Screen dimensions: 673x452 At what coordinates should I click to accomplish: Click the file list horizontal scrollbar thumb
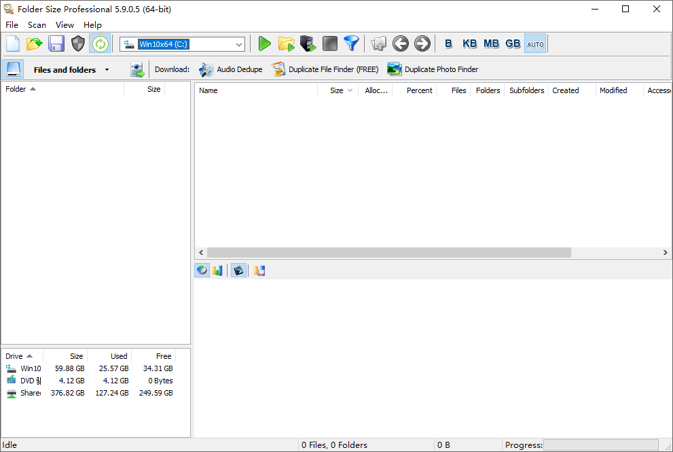[x=389, y=253]
